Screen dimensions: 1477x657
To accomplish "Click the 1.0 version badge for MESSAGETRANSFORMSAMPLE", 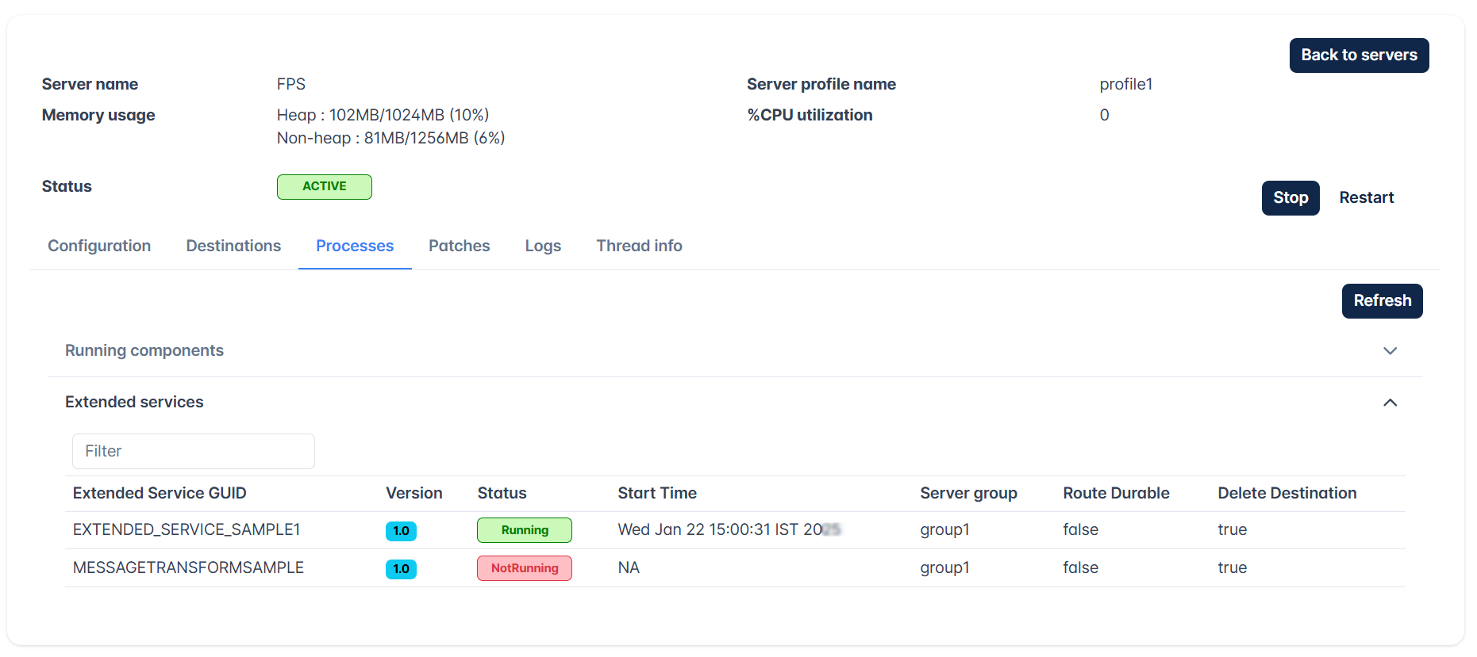I will (401, 569).
